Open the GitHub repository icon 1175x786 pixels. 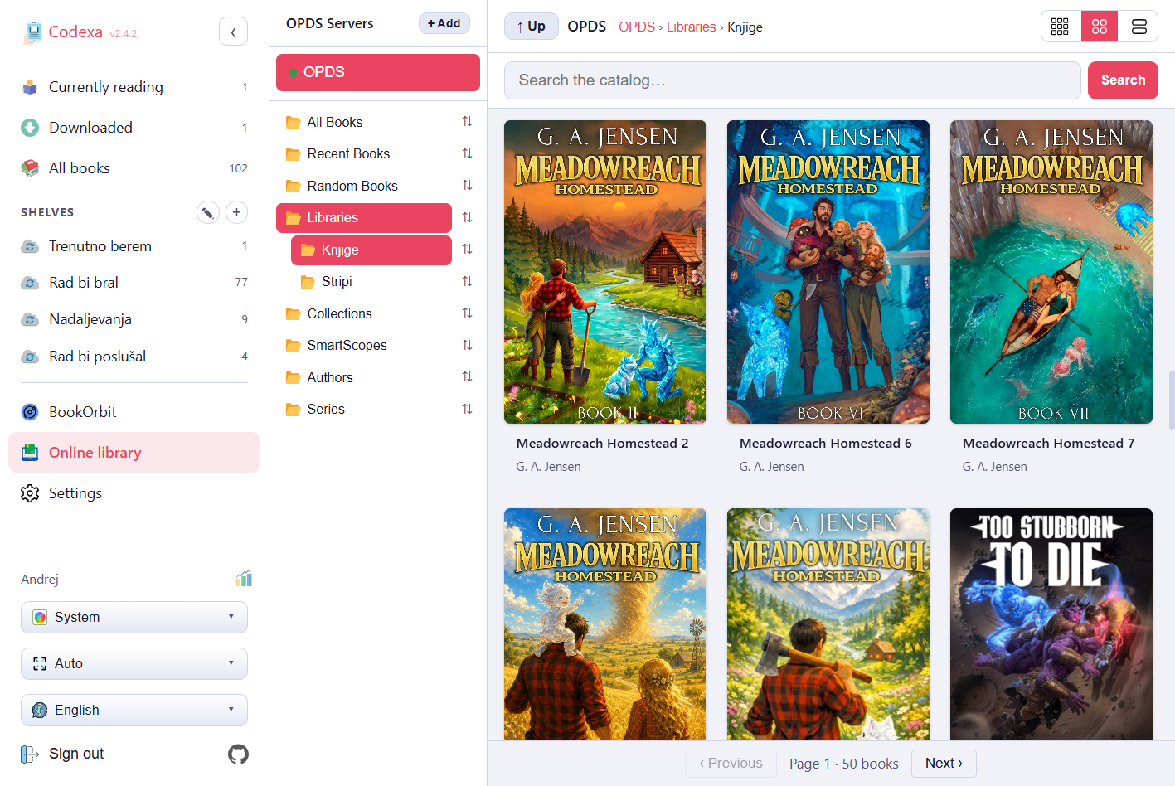click(238, 754)
